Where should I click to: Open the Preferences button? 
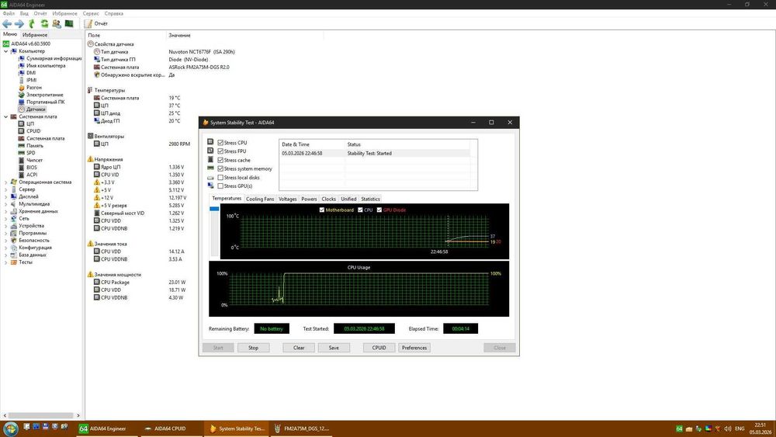(414, 348)
